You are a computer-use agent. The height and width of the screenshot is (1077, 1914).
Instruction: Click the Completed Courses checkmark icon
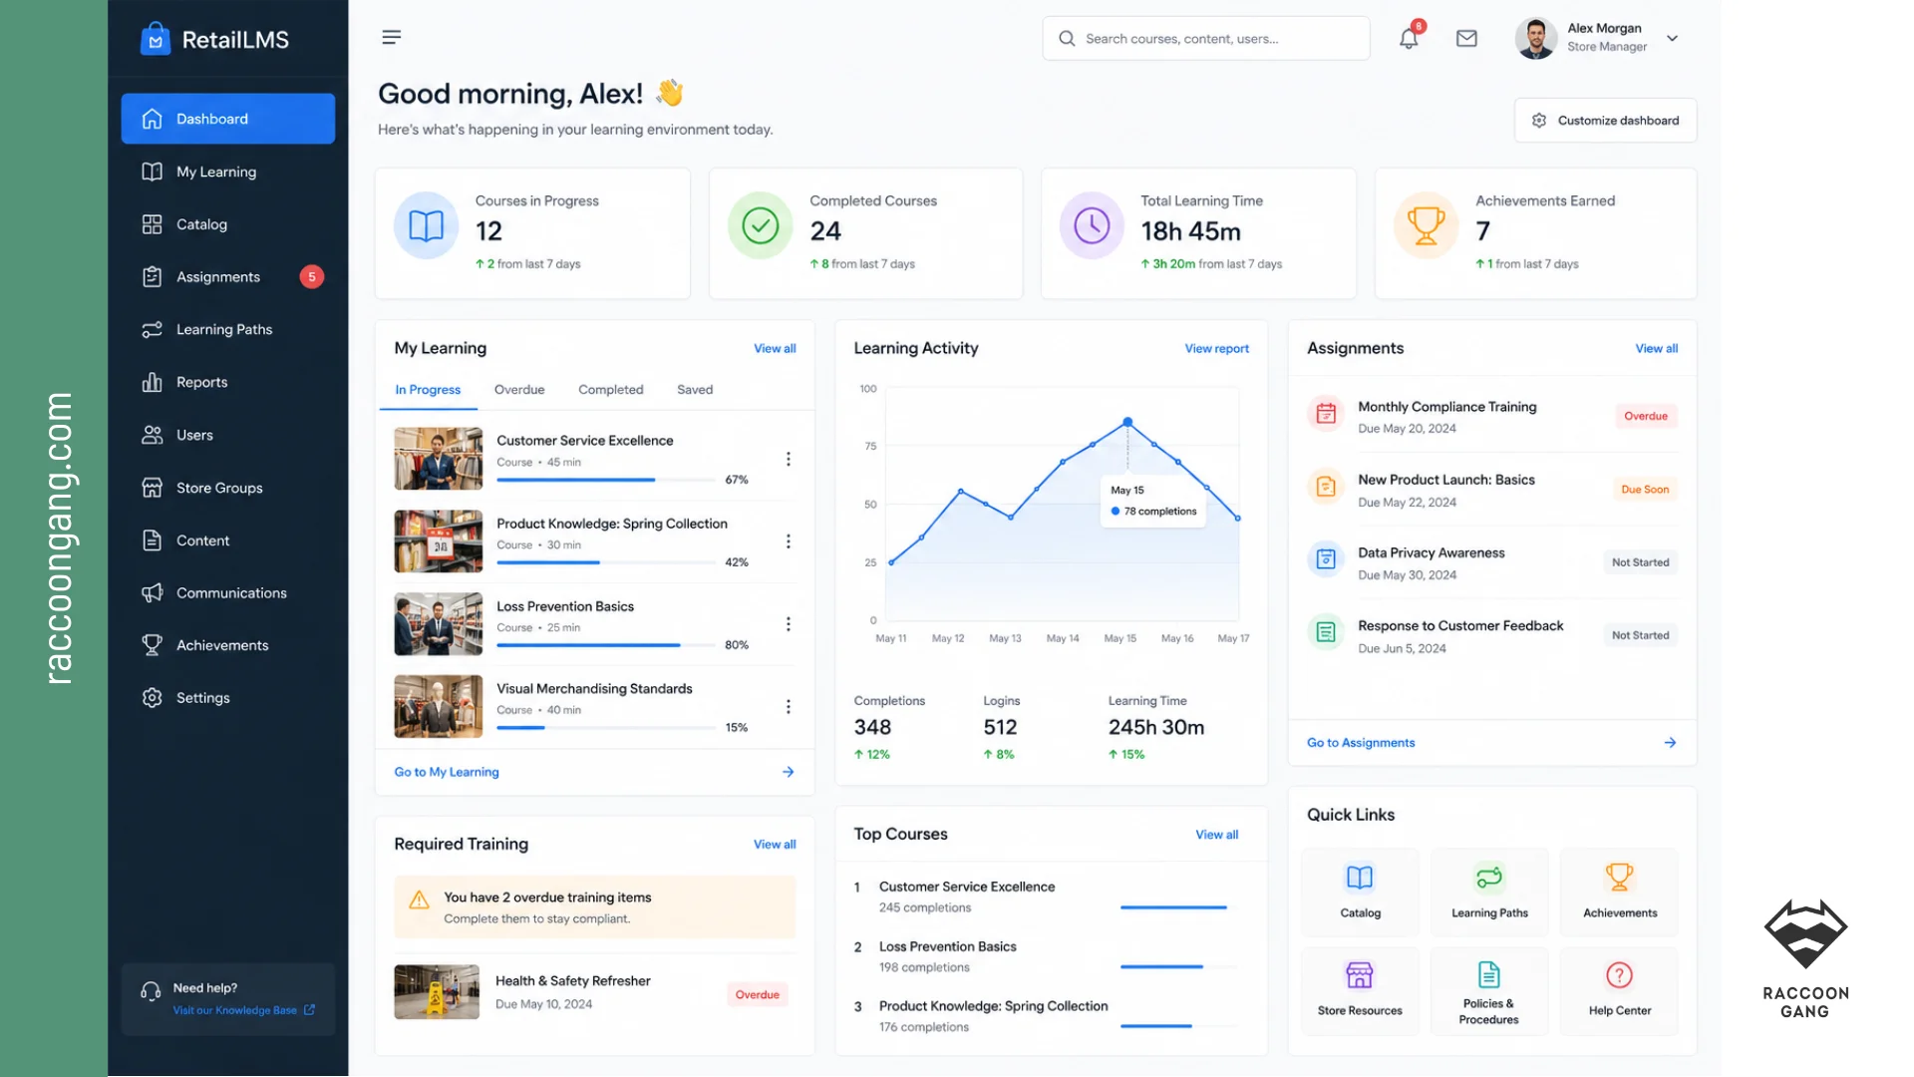(x=760, y=226)
